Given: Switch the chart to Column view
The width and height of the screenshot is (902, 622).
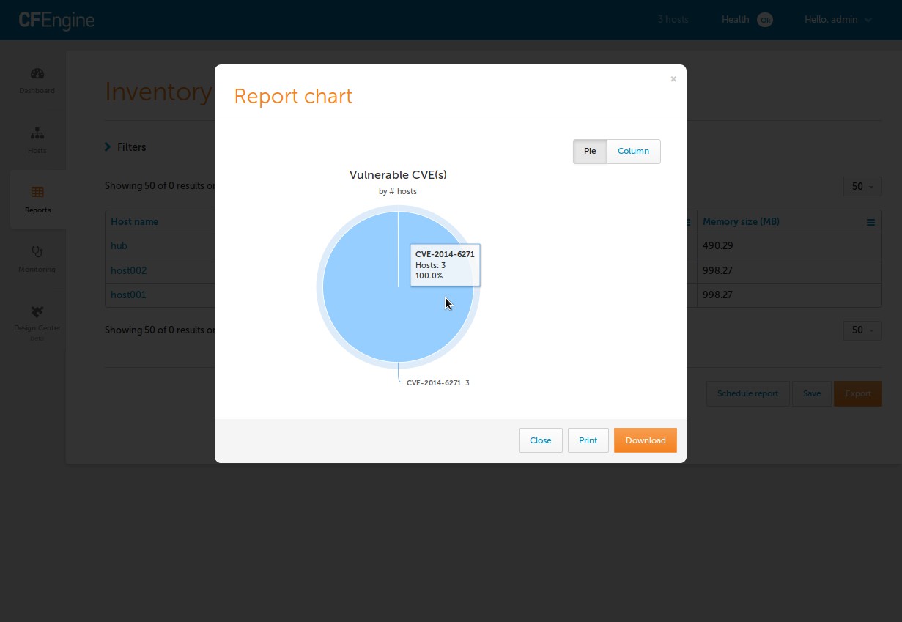Looking at the screenshot, I should click(x=633, y=151).
